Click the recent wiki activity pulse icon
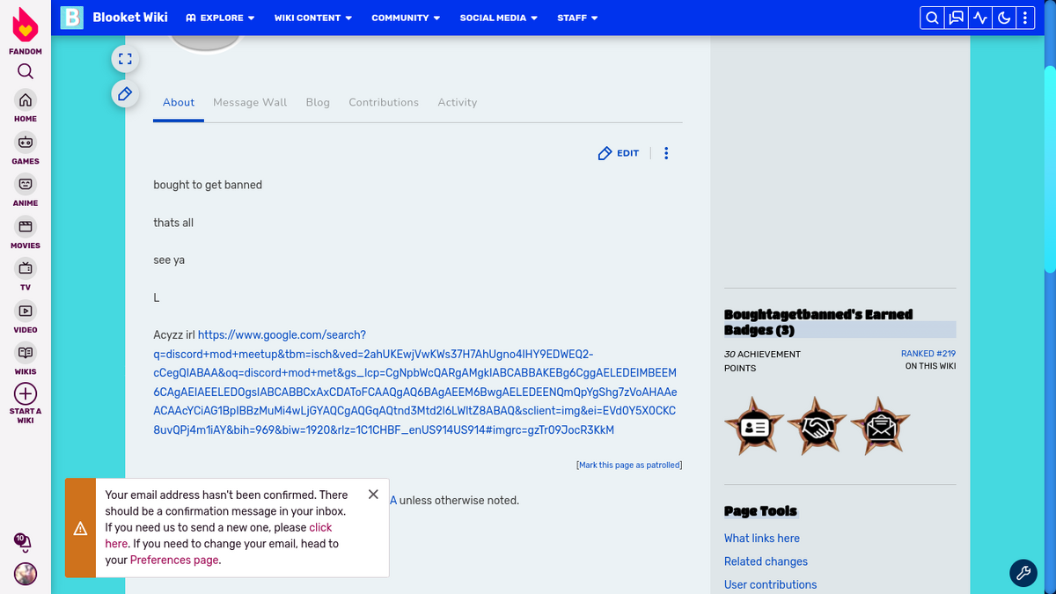Viewport: 1056px width, 594px height. point(979,17)
